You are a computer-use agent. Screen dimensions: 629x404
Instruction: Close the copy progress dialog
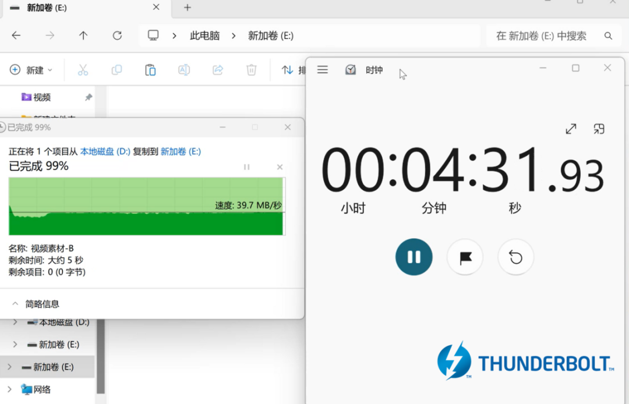point(288,127)
